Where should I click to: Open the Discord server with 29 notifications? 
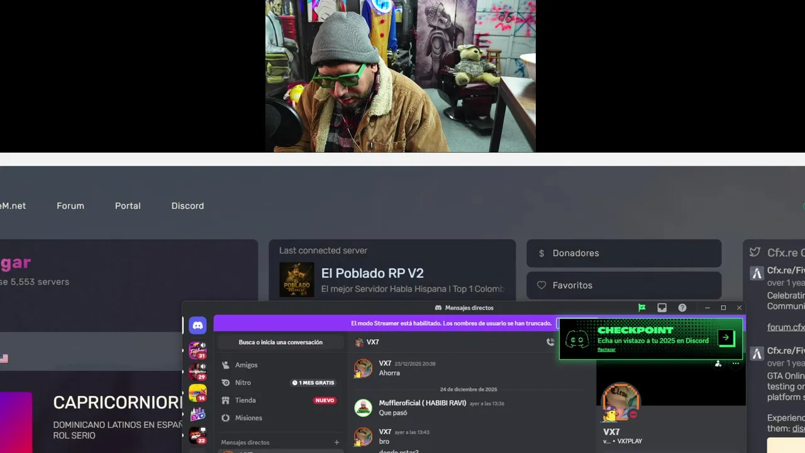tap(197, 371)
